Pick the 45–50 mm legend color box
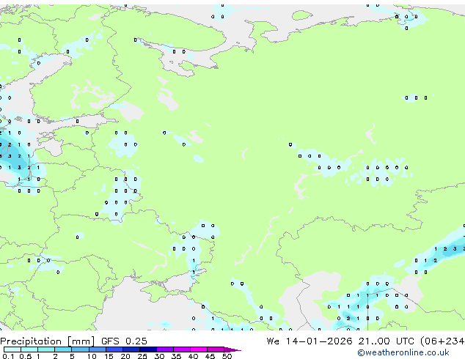 (216, 349)
